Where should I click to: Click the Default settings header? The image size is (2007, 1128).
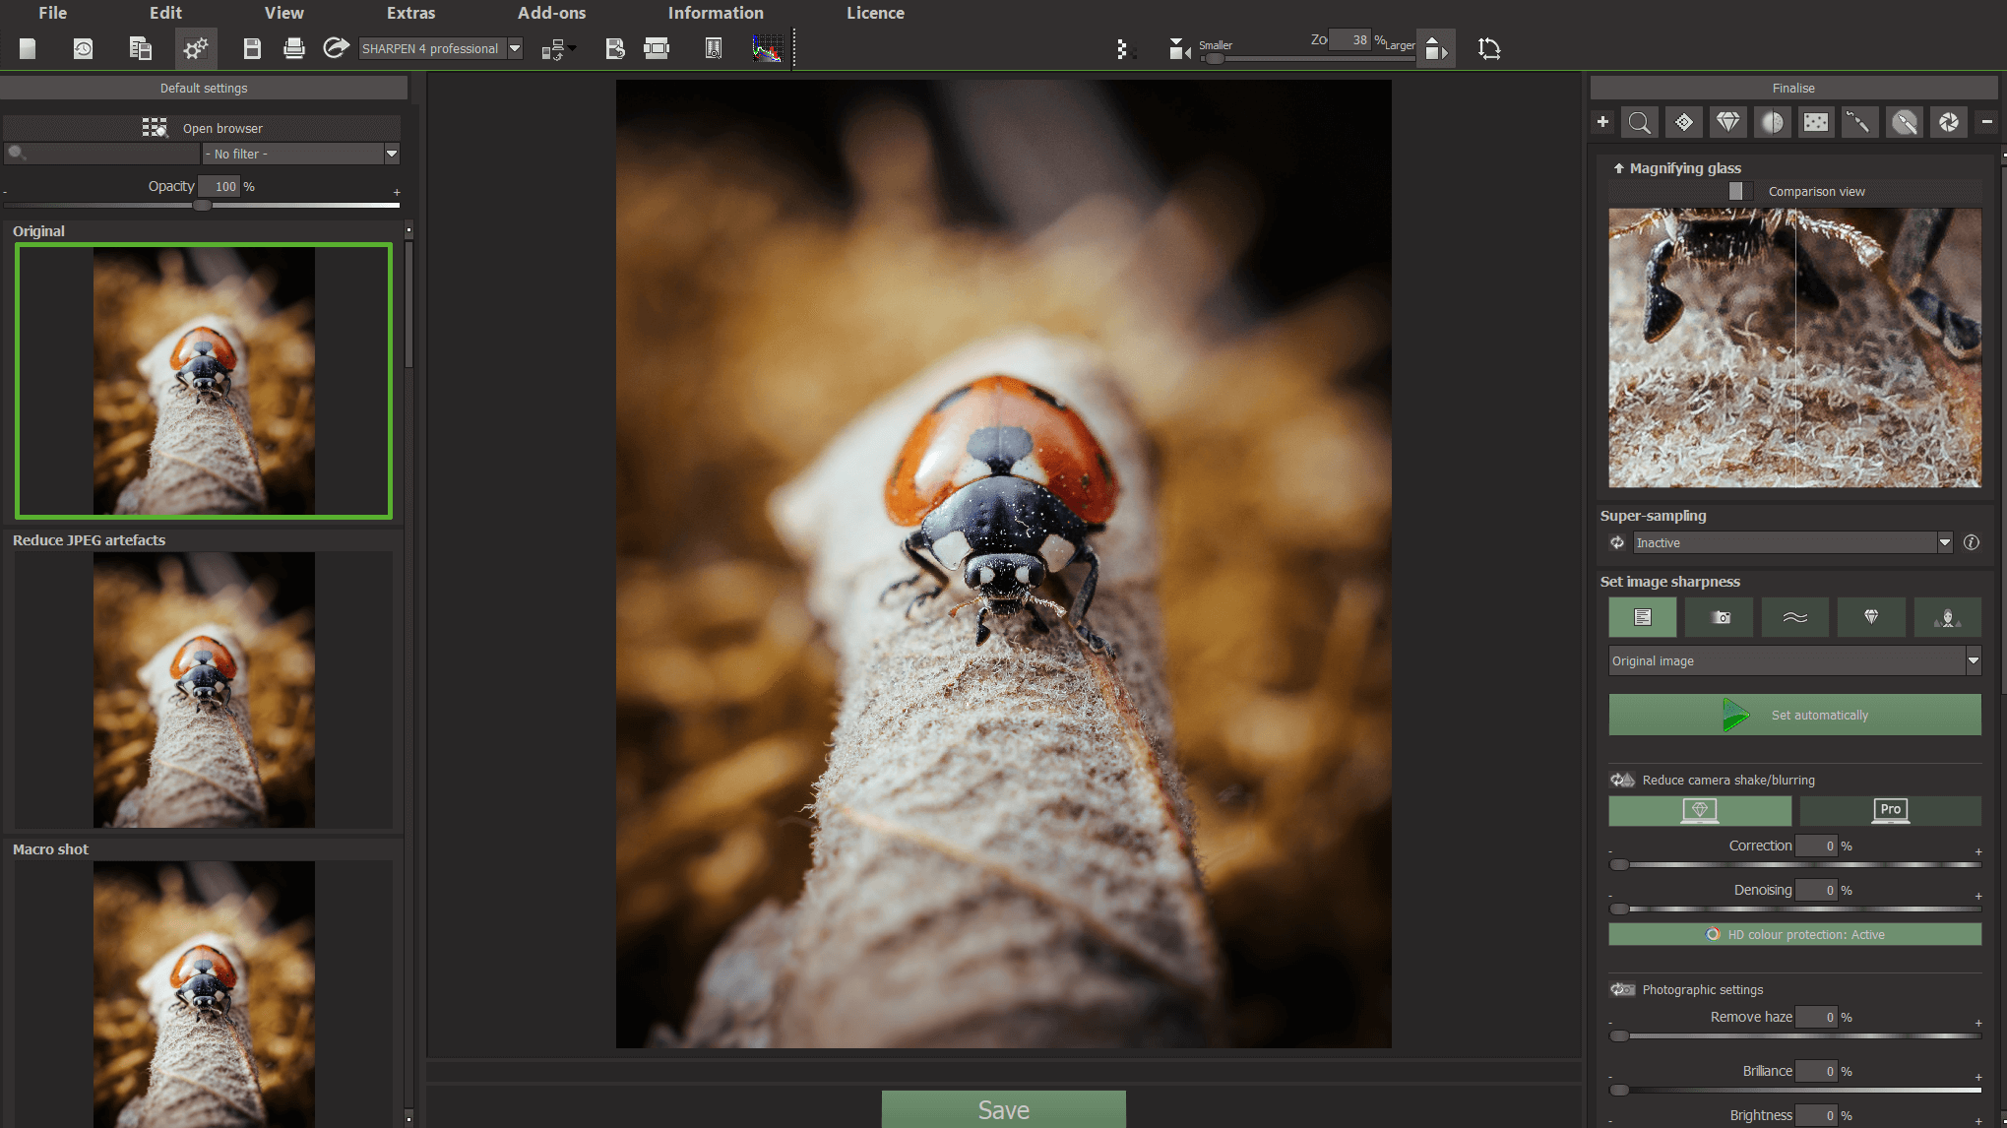[204, 88]
